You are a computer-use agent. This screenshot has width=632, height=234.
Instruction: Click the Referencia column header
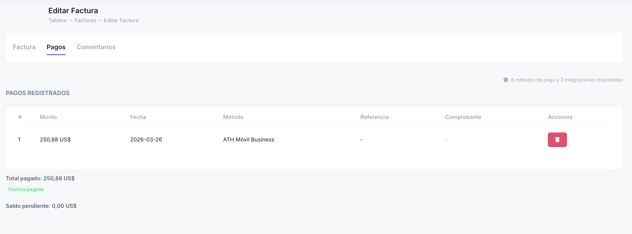pos(374,117)
